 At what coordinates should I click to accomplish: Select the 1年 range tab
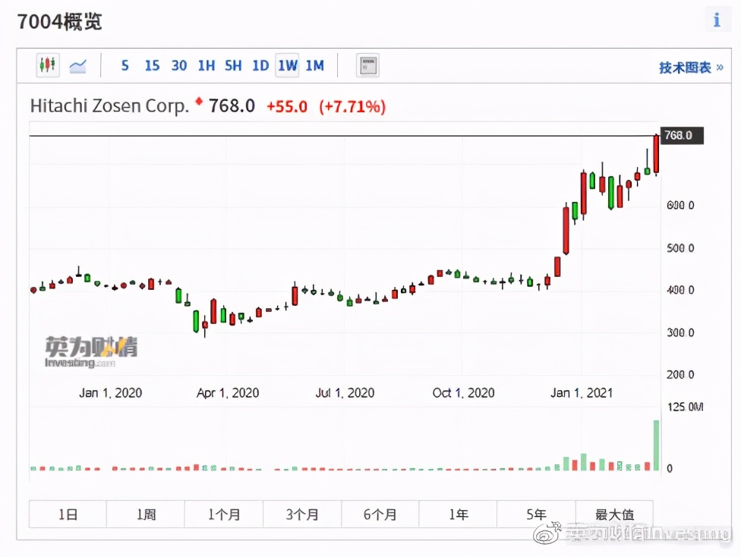coord(458,515)
